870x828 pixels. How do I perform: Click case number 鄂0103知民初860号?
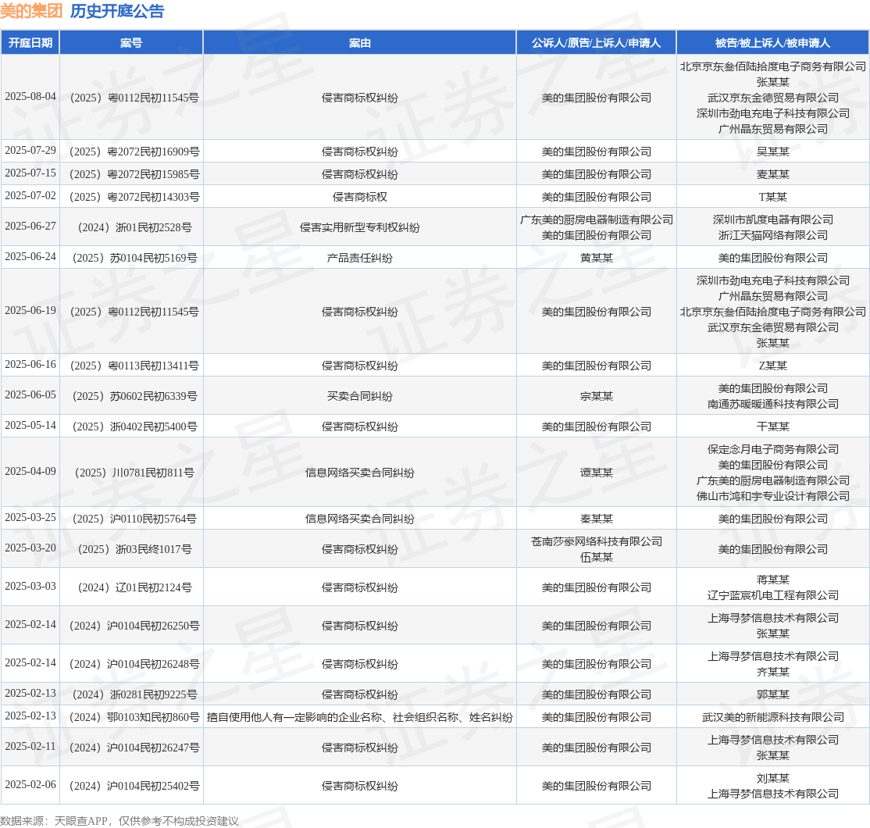[134, 718]
